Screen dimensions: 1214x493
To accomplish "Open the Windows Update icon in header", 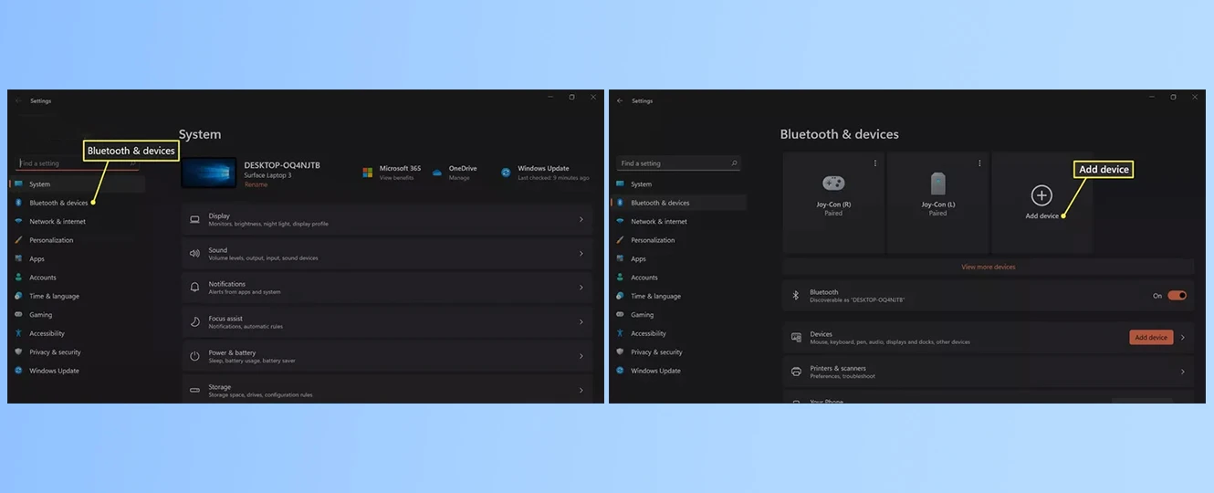I will click(x=506, y=172).
